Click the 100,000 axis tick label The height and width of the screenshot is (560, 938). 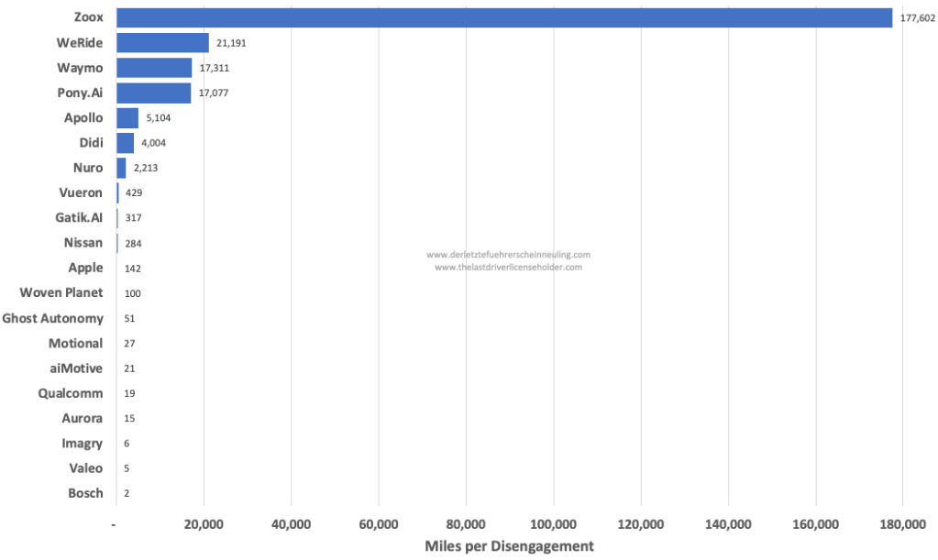click(x=553, y=524)
